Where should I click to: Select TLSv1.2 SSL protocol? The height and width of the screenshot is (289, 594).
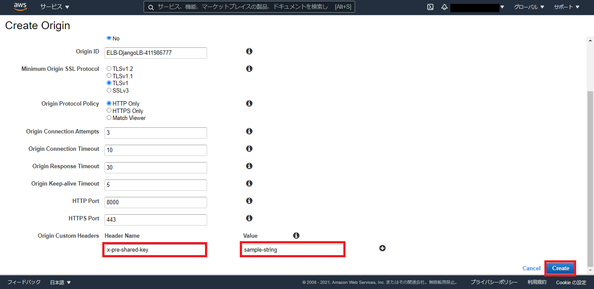pyautogui.click(x=109, y=69)
